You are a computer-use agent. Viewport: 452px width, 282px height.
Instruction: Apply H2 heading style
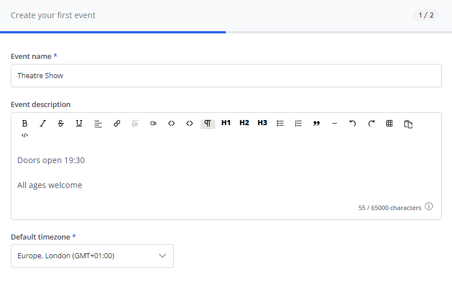point(244,123)
